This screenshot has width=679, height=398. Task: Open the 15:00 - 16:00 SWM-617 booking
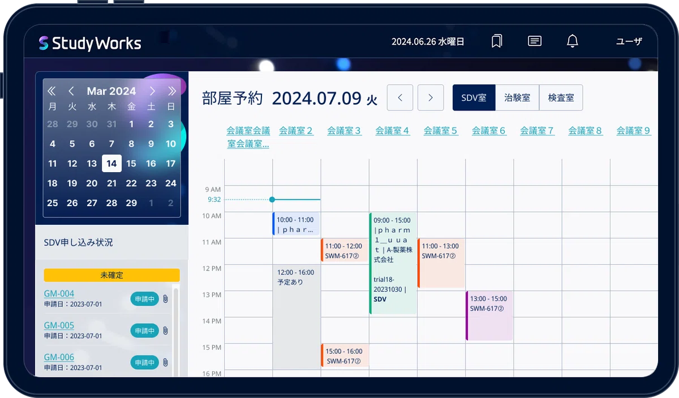tap(345, 356)
